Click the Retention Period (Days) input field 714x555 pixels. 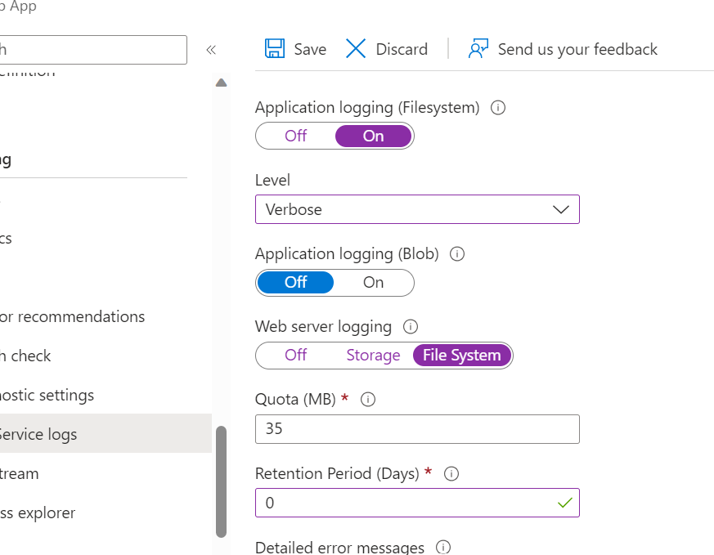pyautogui.click(x=405, y=503)
